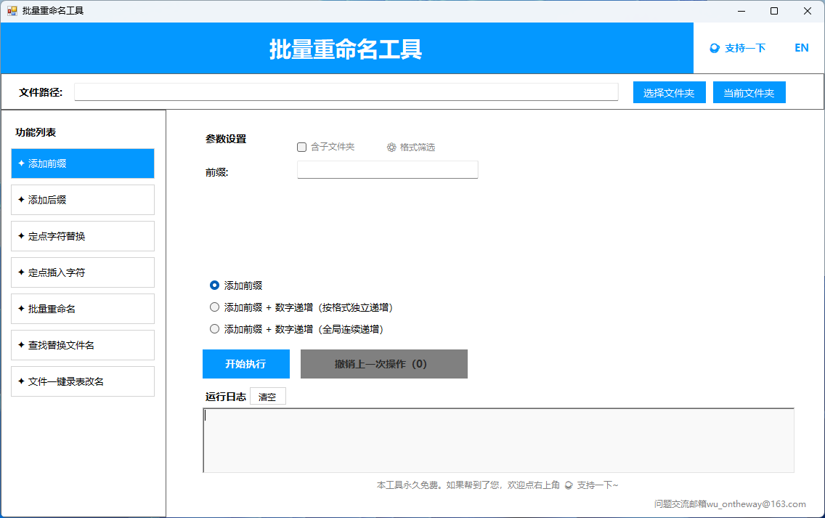Open 批量重命名 function
Viewport: 825px width, 518px height.
(x=83, y=309)
